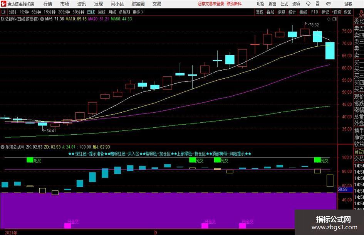Switch to 分时 chart period
The image size is (364, 235).
tap(13, 12)
